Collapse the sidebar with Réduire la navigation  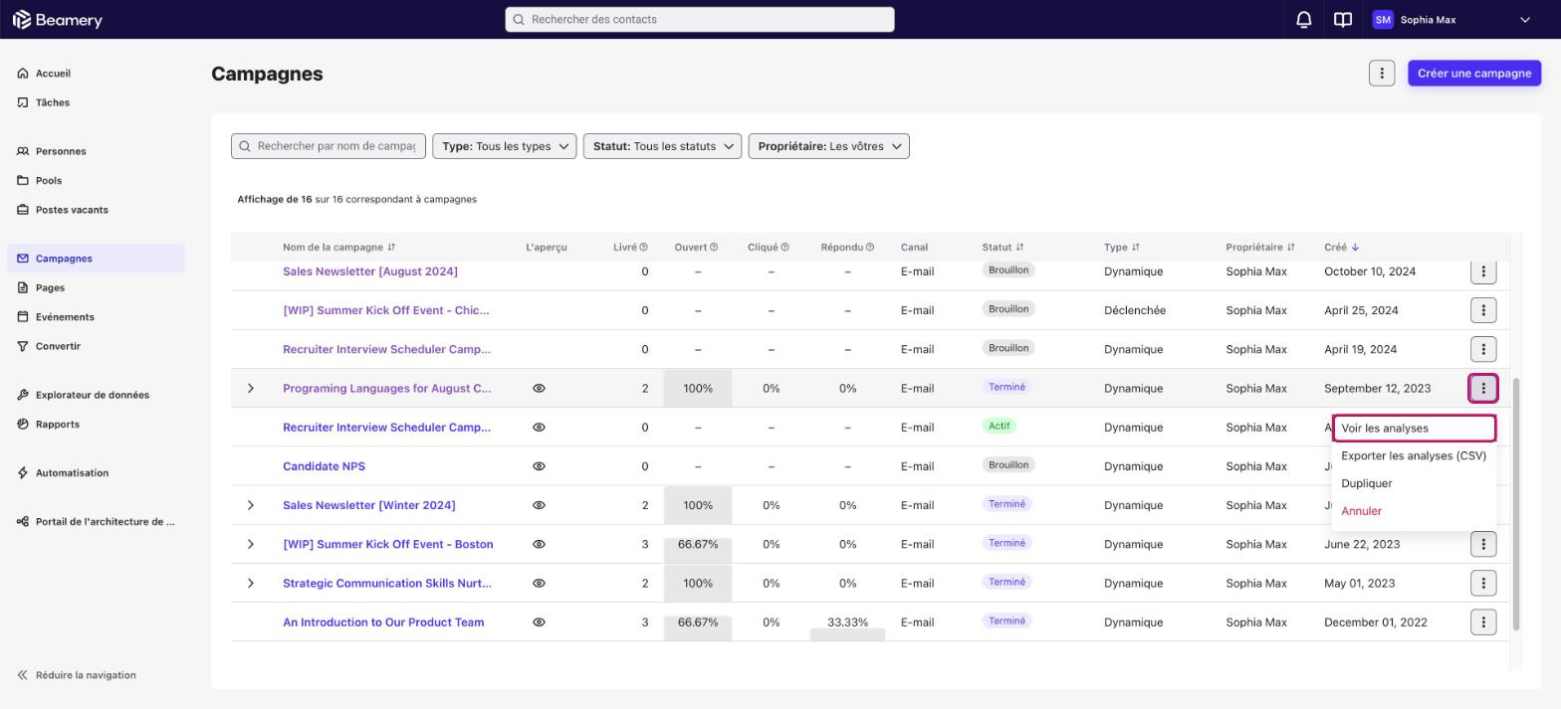[x=77, y=675]
